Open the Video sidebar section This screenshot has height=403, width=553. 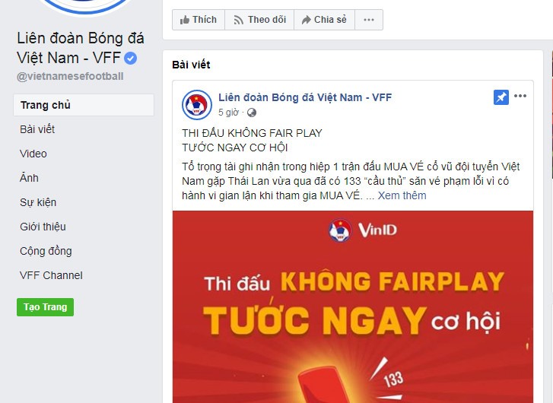(33, 154)
